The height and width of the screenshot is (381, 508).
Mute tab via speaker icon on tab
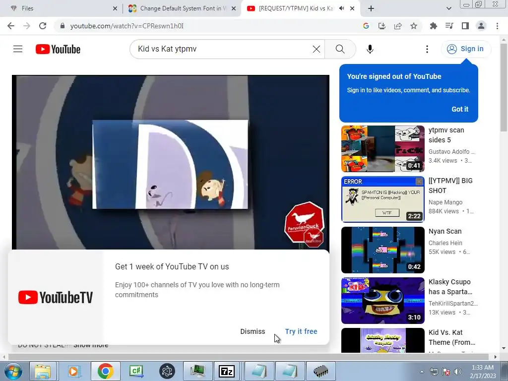[x=341, y=8]
